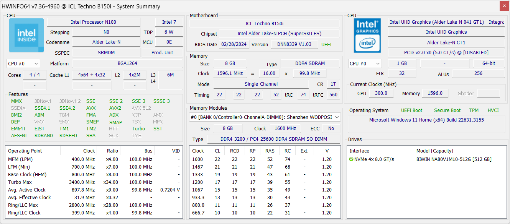Click the Microsoft Windows 11 Home OS field
This screenshot has height=224, width=510.
(426, 120)
